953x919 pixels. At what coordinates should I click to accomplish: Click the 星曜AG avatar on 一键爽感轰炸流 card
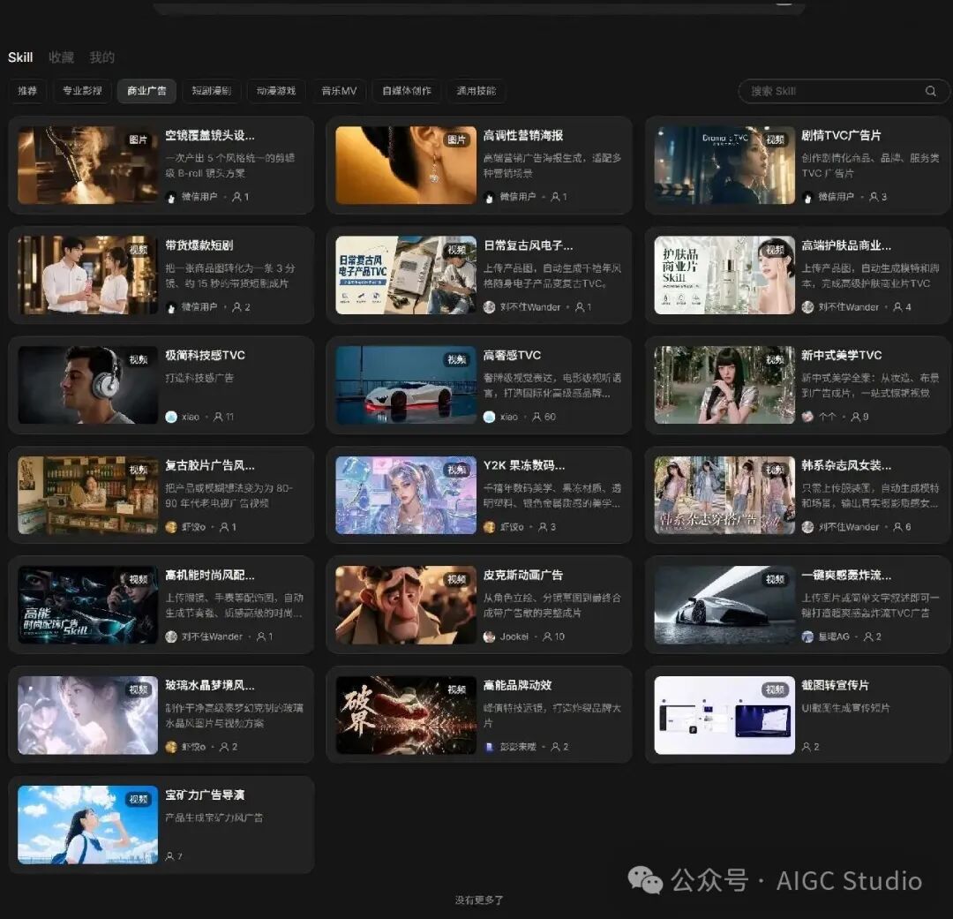pos(807,637)
